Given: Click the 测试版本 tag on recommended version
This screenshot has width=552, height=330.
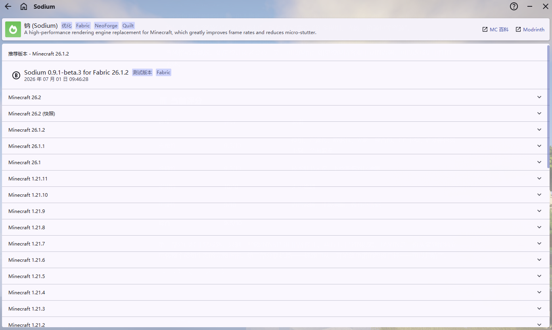Looking at the screenshot, I should [x=142, y=73].
